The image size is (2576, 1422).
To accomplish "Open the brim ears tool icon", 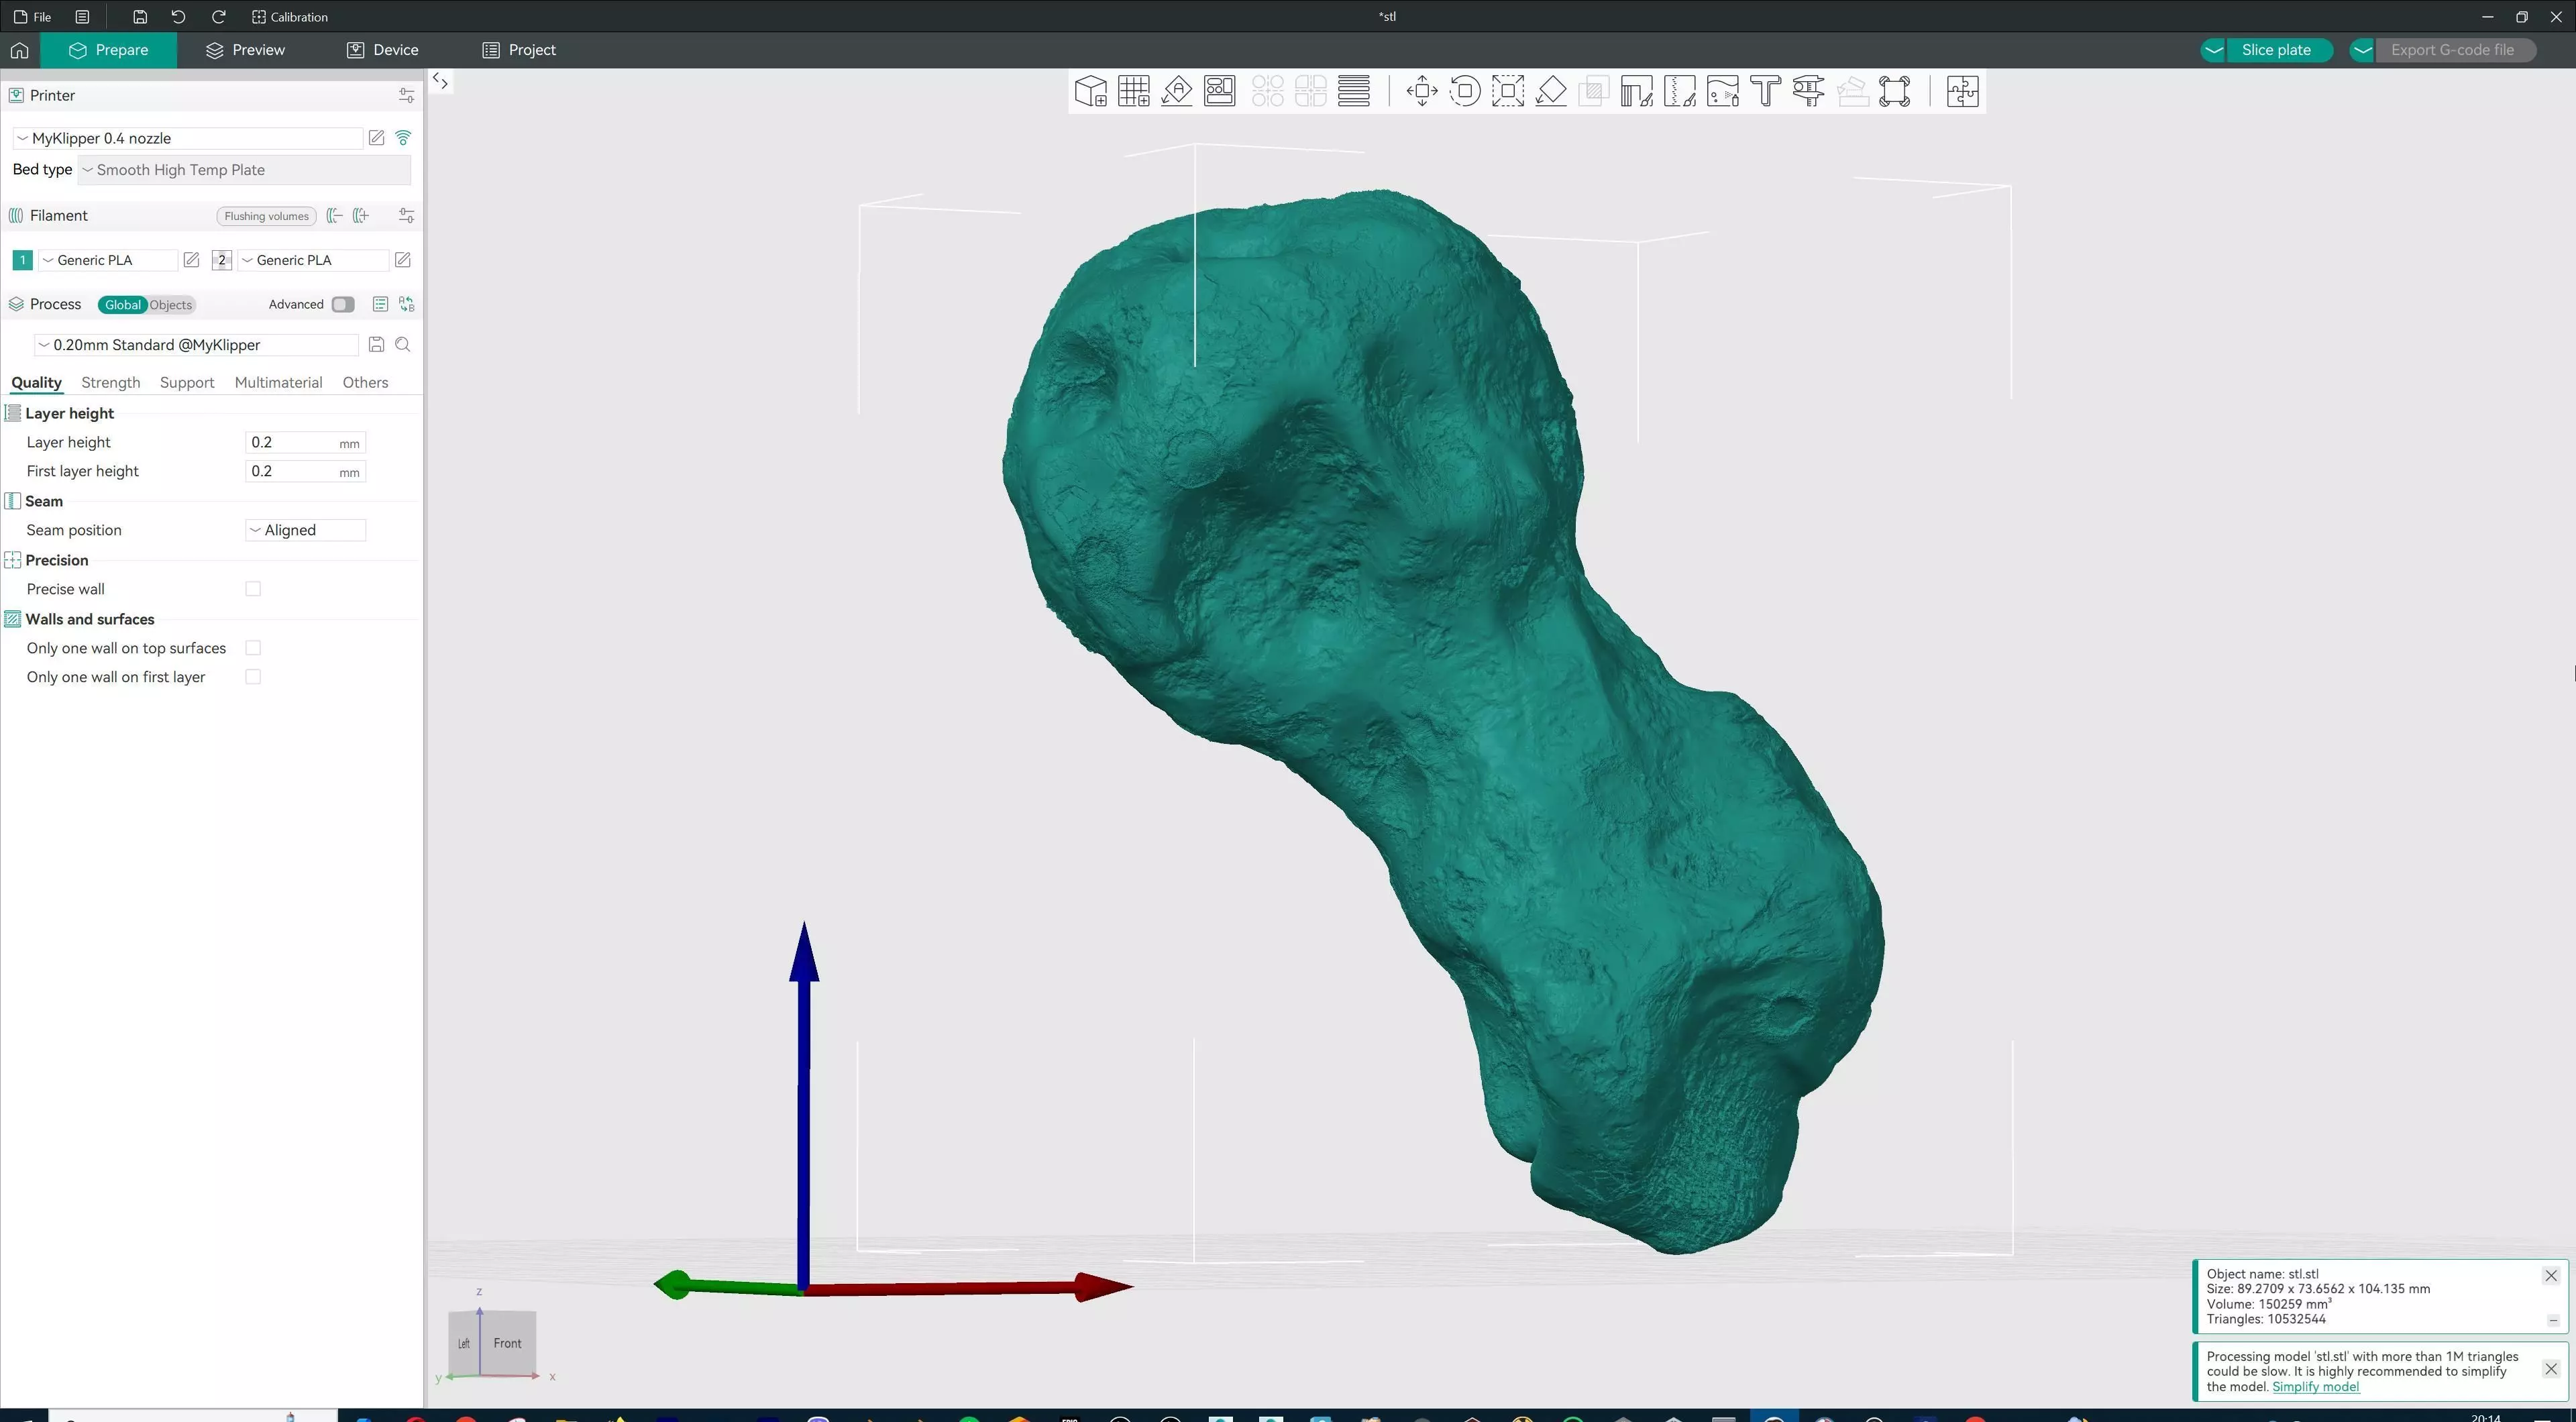I will [1895, 91].
